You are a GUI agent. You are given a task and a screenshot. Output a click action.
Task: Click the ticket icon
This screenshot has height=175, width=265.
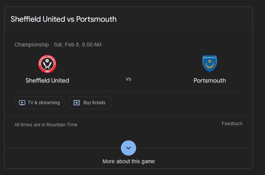click(x=77, y=103)
